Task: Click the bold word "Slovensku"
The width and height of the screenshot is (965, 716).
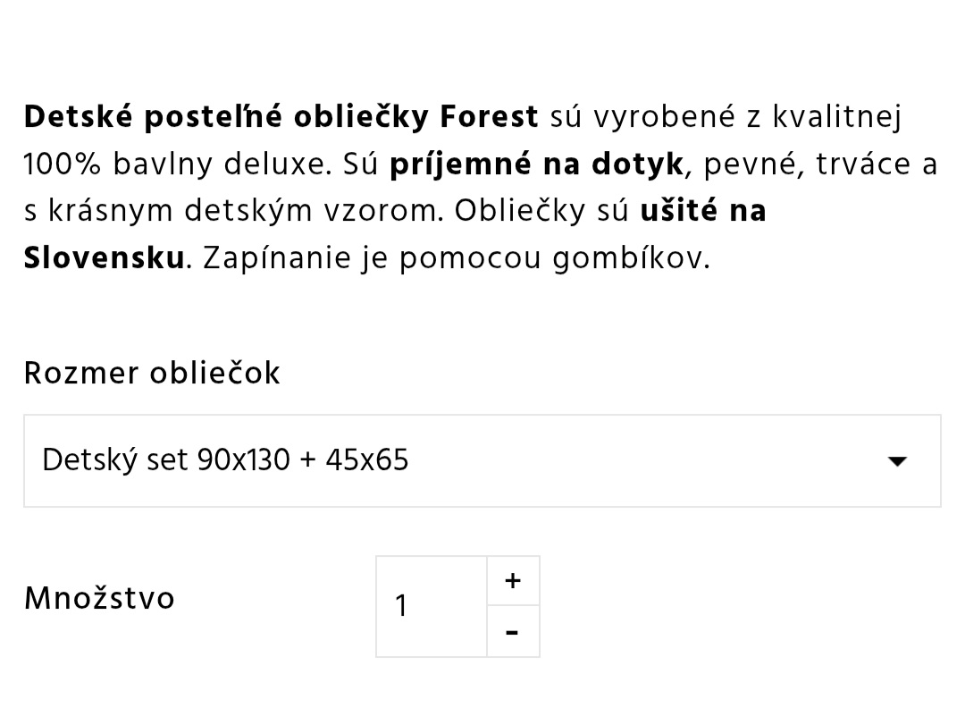Action: click(x=104, y=258)
